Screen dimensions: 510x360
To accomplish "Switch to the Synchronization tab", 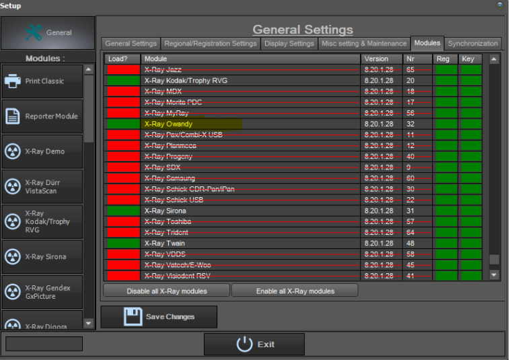I will [x=472, y=44].
